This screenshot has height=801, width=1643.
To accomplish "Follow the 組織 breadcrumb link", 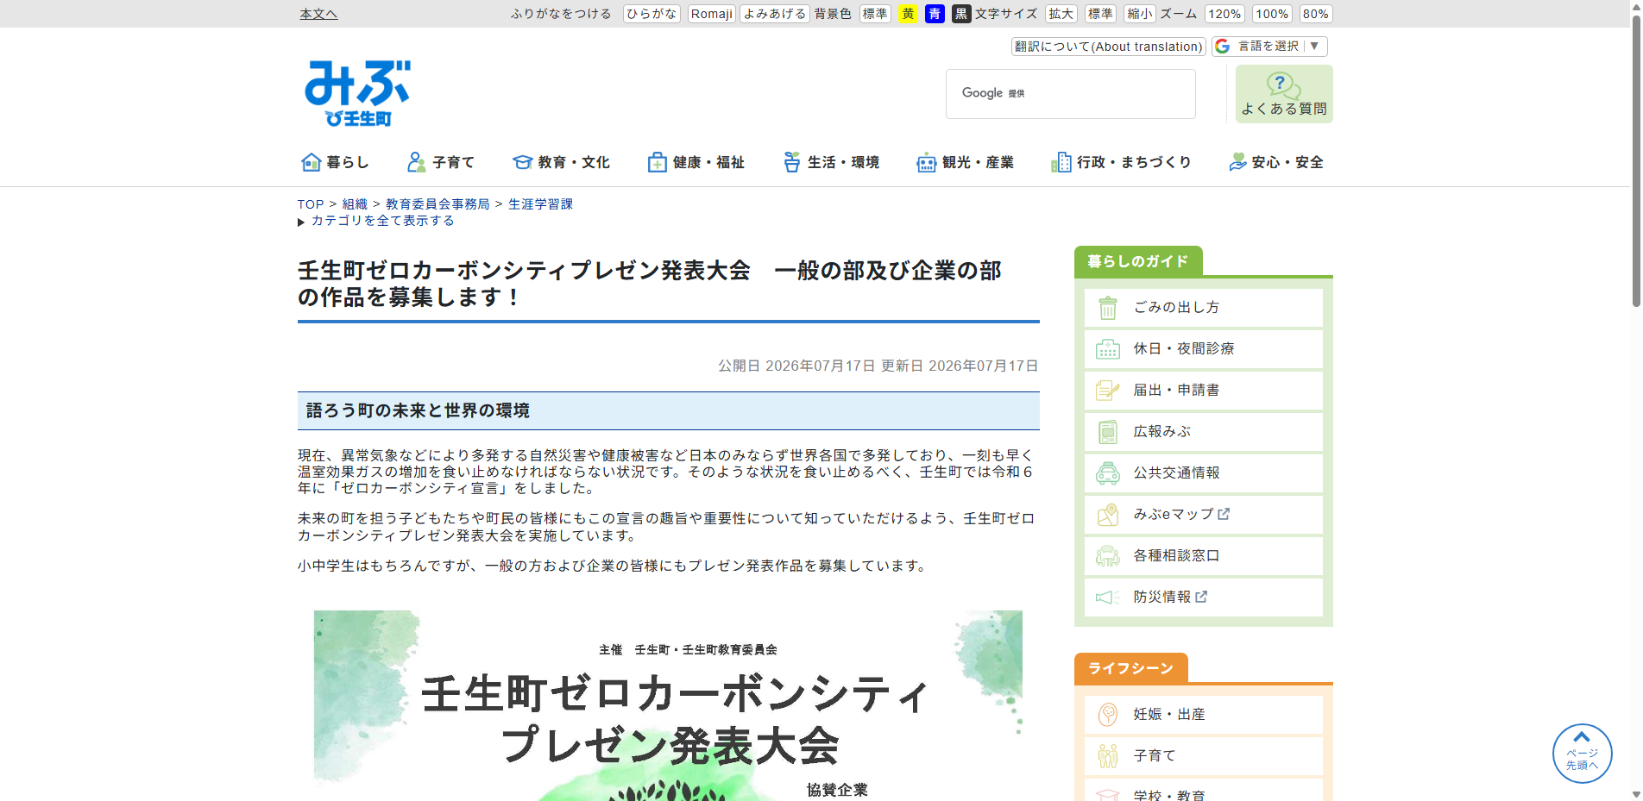I will point(355,204).
